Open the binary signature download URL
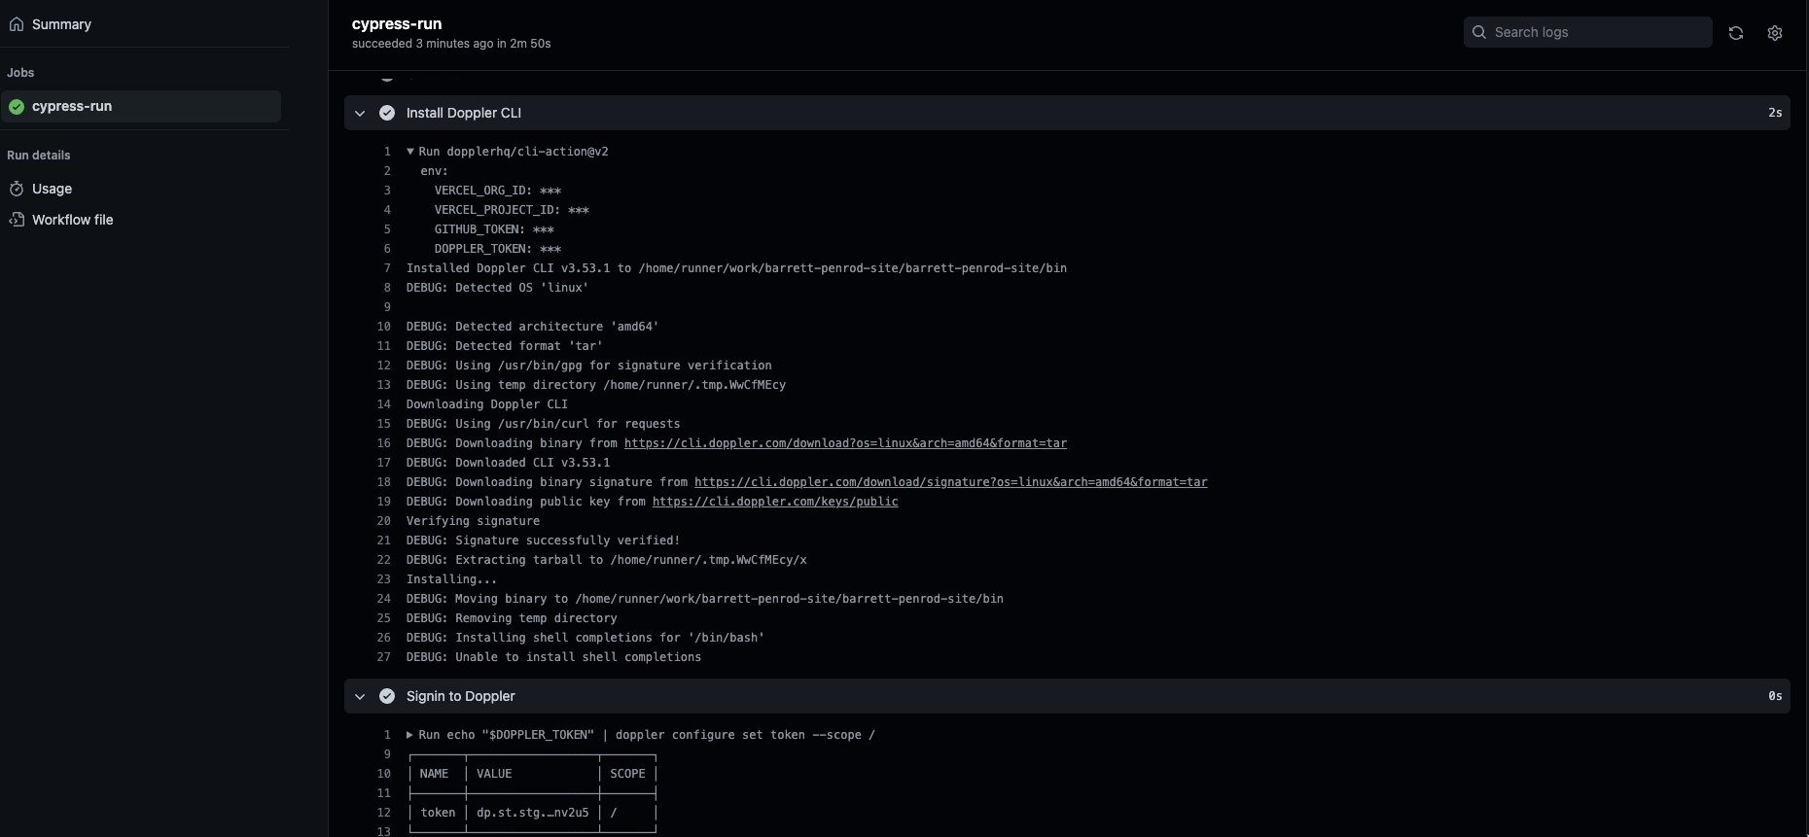The height and width of the screenshot is (837, 1809). coord(951,482)
